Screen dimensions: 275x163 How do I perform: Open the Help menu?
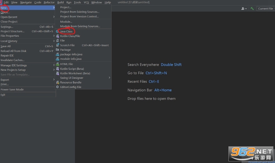pyautogui.click(x=108, y=2)
